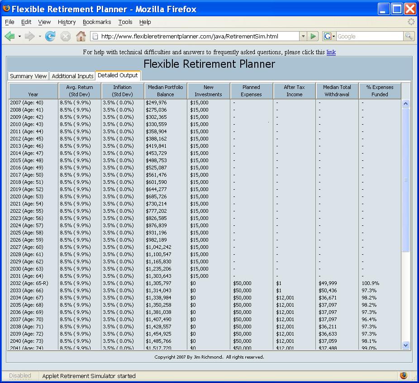Select the '2032 (Age: 65-R)' row

point(205,283)
